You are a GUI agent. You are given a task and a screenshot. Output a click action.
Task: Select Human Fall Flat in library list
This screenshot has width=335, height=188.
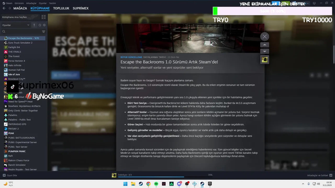16,70
